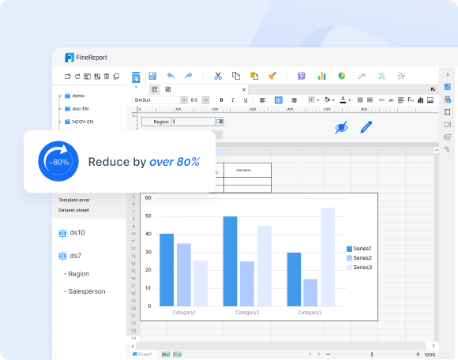This screenshot has width=458, height=360.
Task: Redo the last undone action
Action: [189, 76]
